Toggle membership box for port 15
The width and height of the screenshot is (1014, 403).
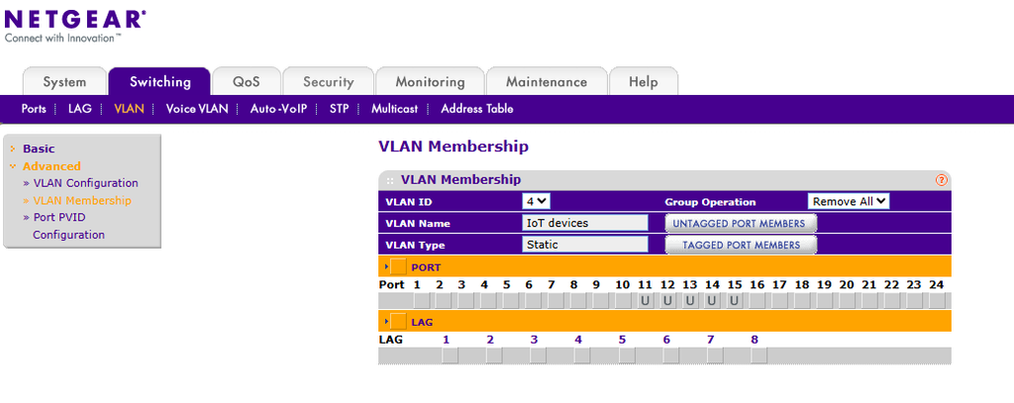[734, 300]
